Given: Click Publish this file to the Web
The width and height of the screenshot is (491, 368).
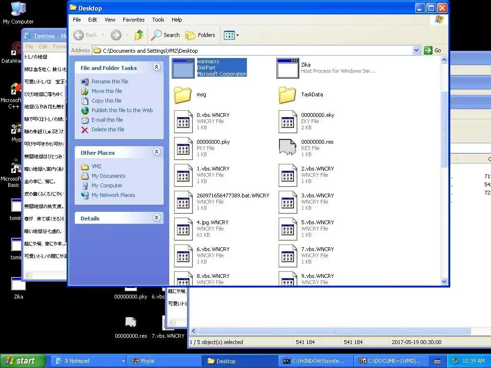Looking at the screenshot, I should [122, 110].
